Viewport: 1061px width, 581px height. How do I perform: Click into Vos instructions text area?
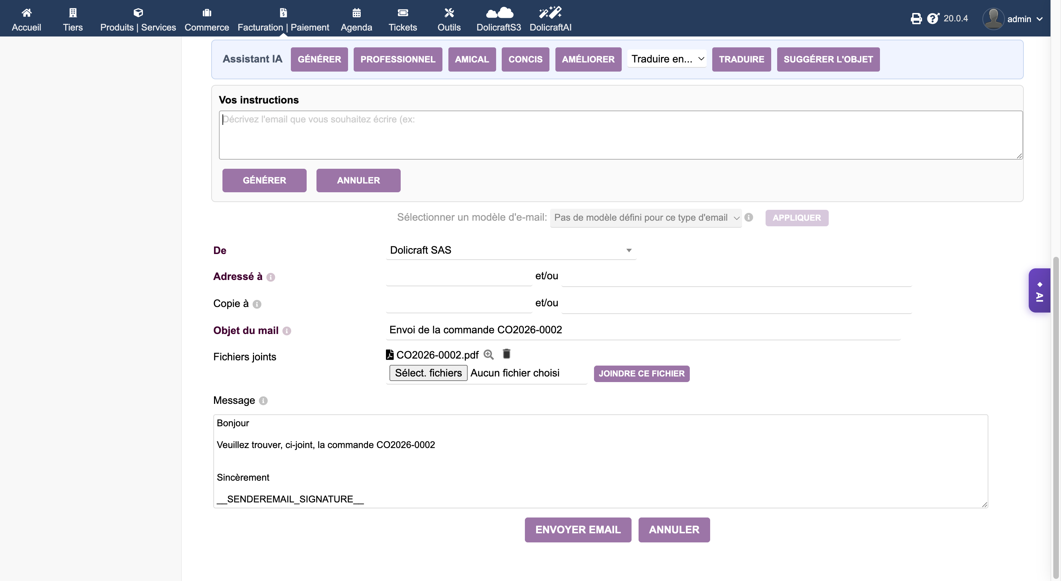click(x=620, y=135)
